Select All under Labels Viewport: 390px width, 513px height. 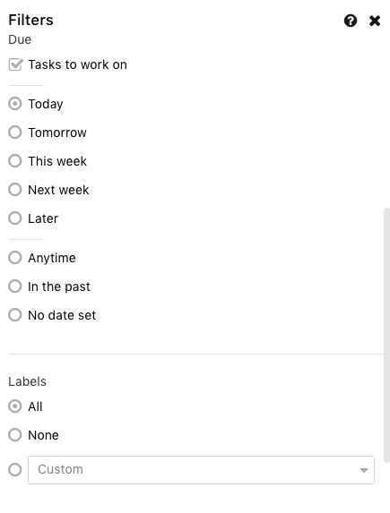[x=15, y=406]
